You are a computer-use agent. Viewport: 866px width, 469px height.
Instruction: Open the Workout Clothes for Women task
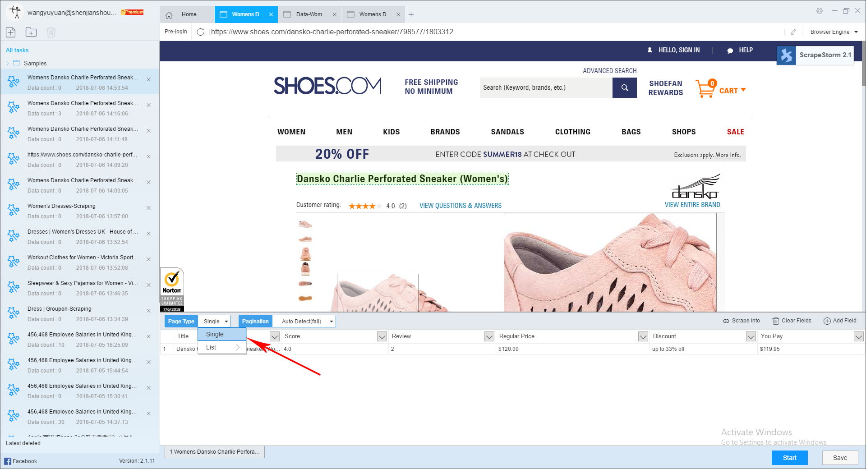point(79,262)
